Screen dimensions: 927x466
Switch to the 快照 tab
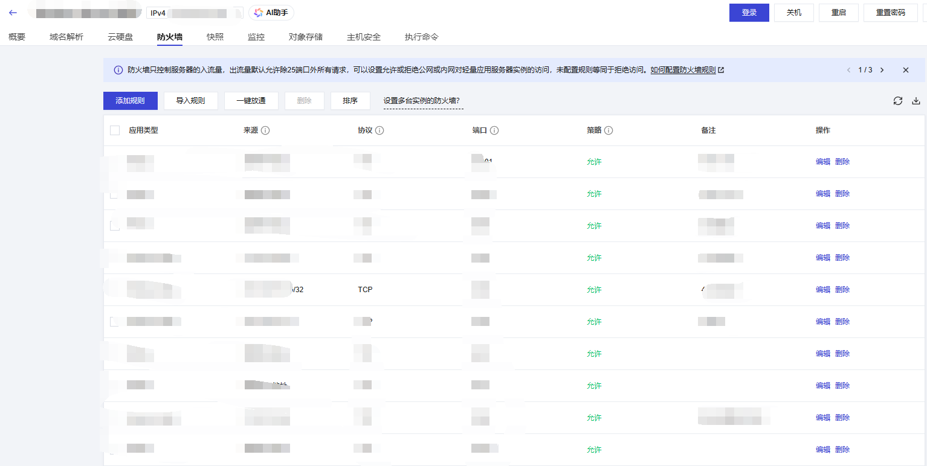[x=215, y=37]
